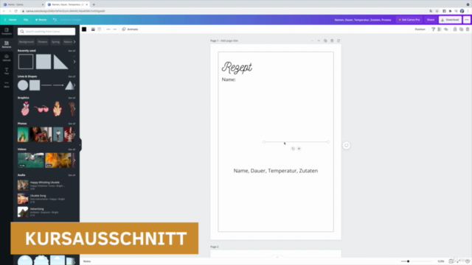Screen dimensions: 472x265
Task: Click the undo arrow in header
Action: coord(55,20)
